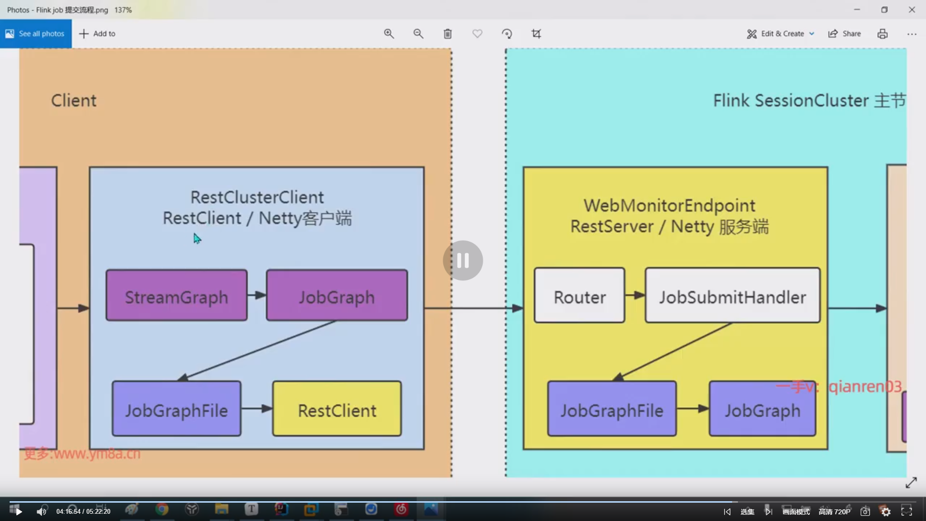Click the Share button
926x521 pixels.
pos(844,34)
